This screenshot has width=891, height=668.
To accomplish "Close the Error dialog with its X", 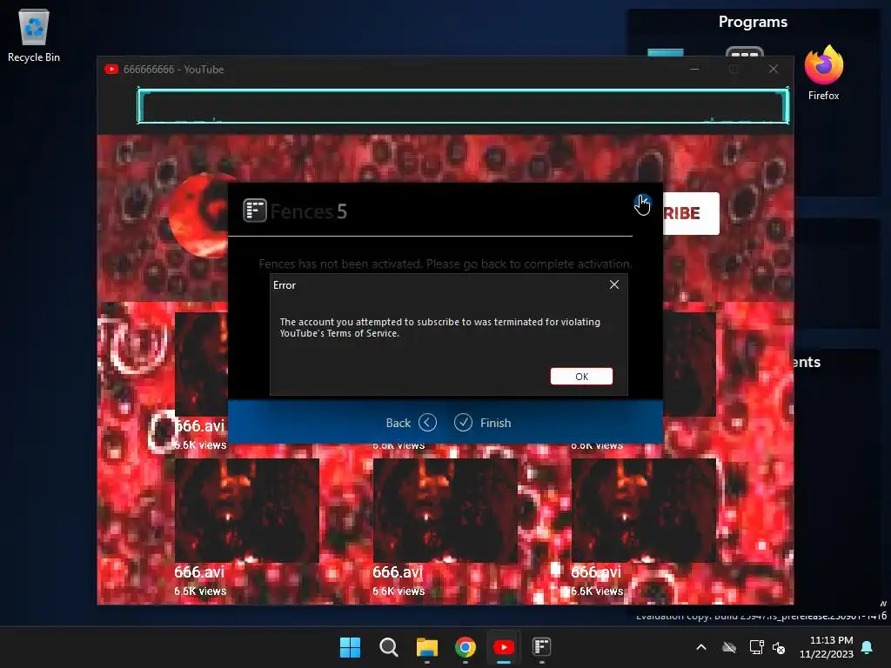I will 614,284.
